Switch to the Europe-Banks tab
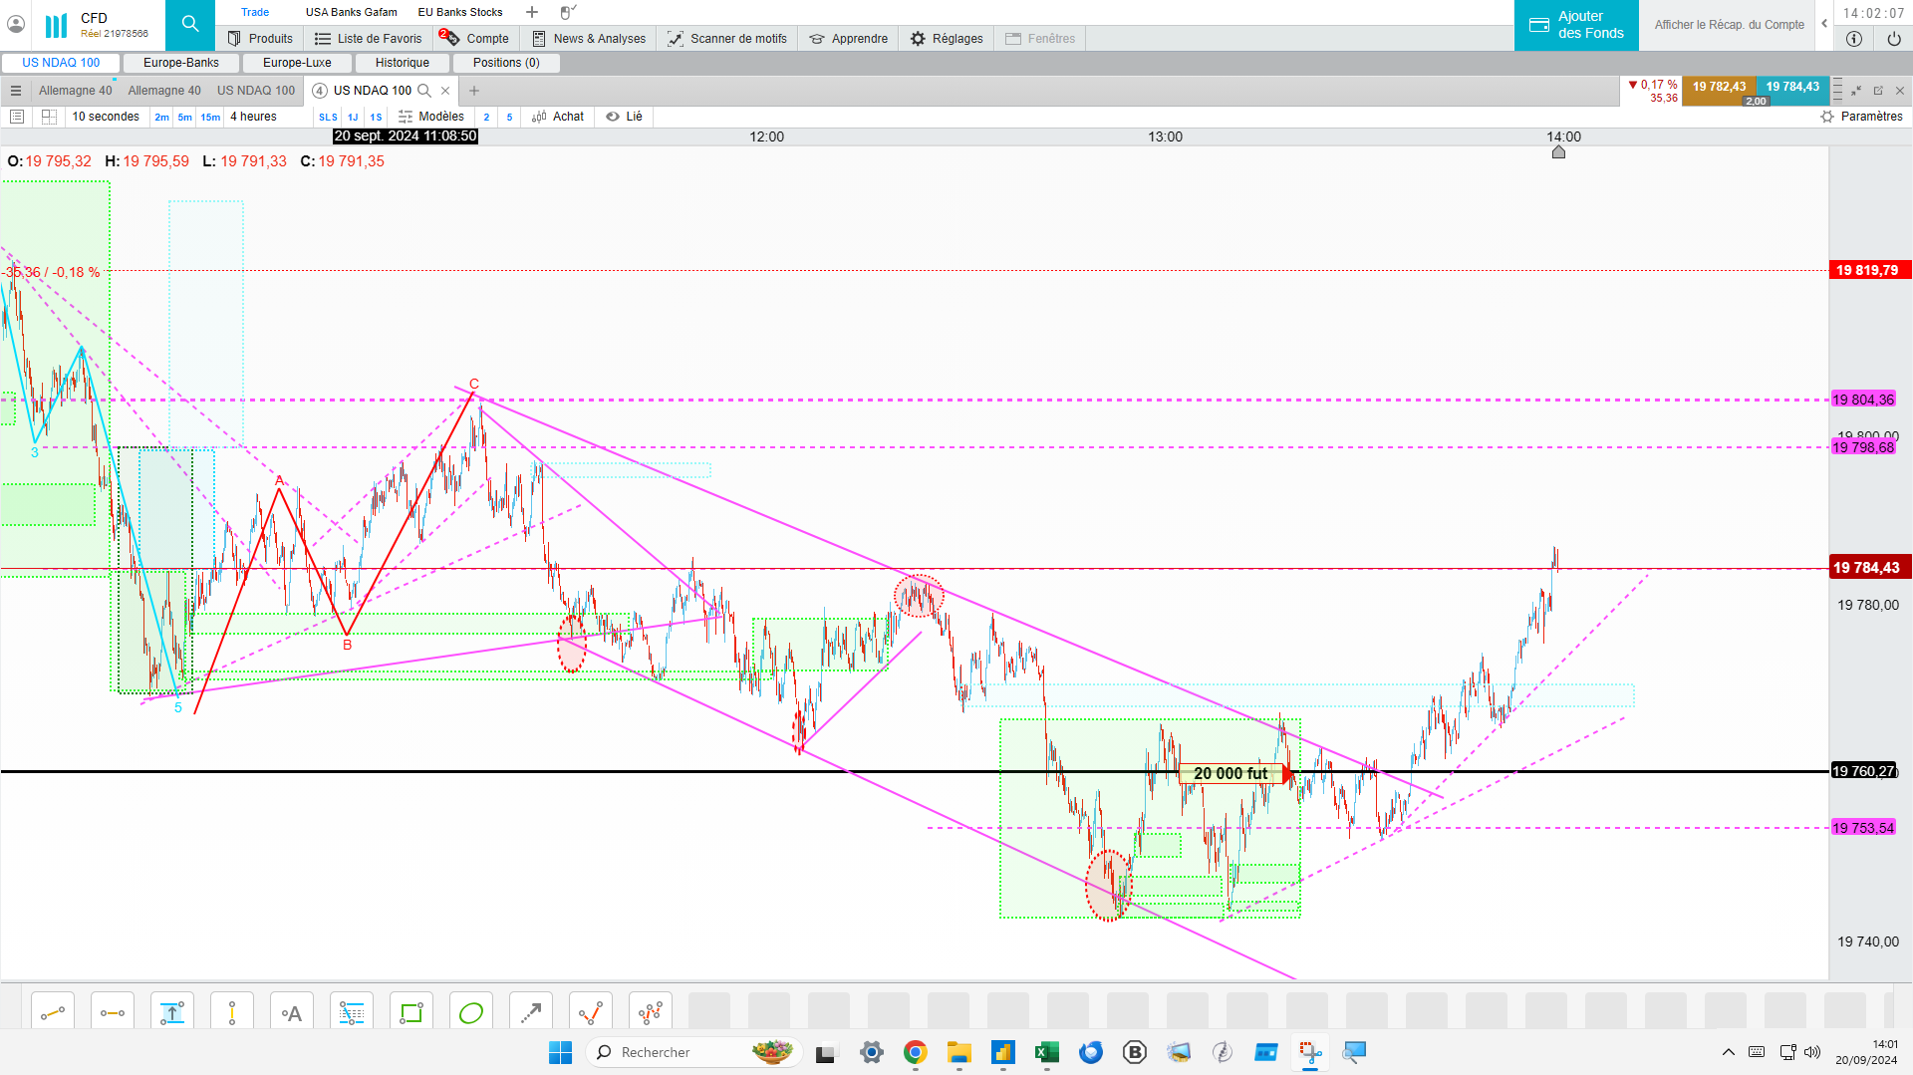 [181, 63]
